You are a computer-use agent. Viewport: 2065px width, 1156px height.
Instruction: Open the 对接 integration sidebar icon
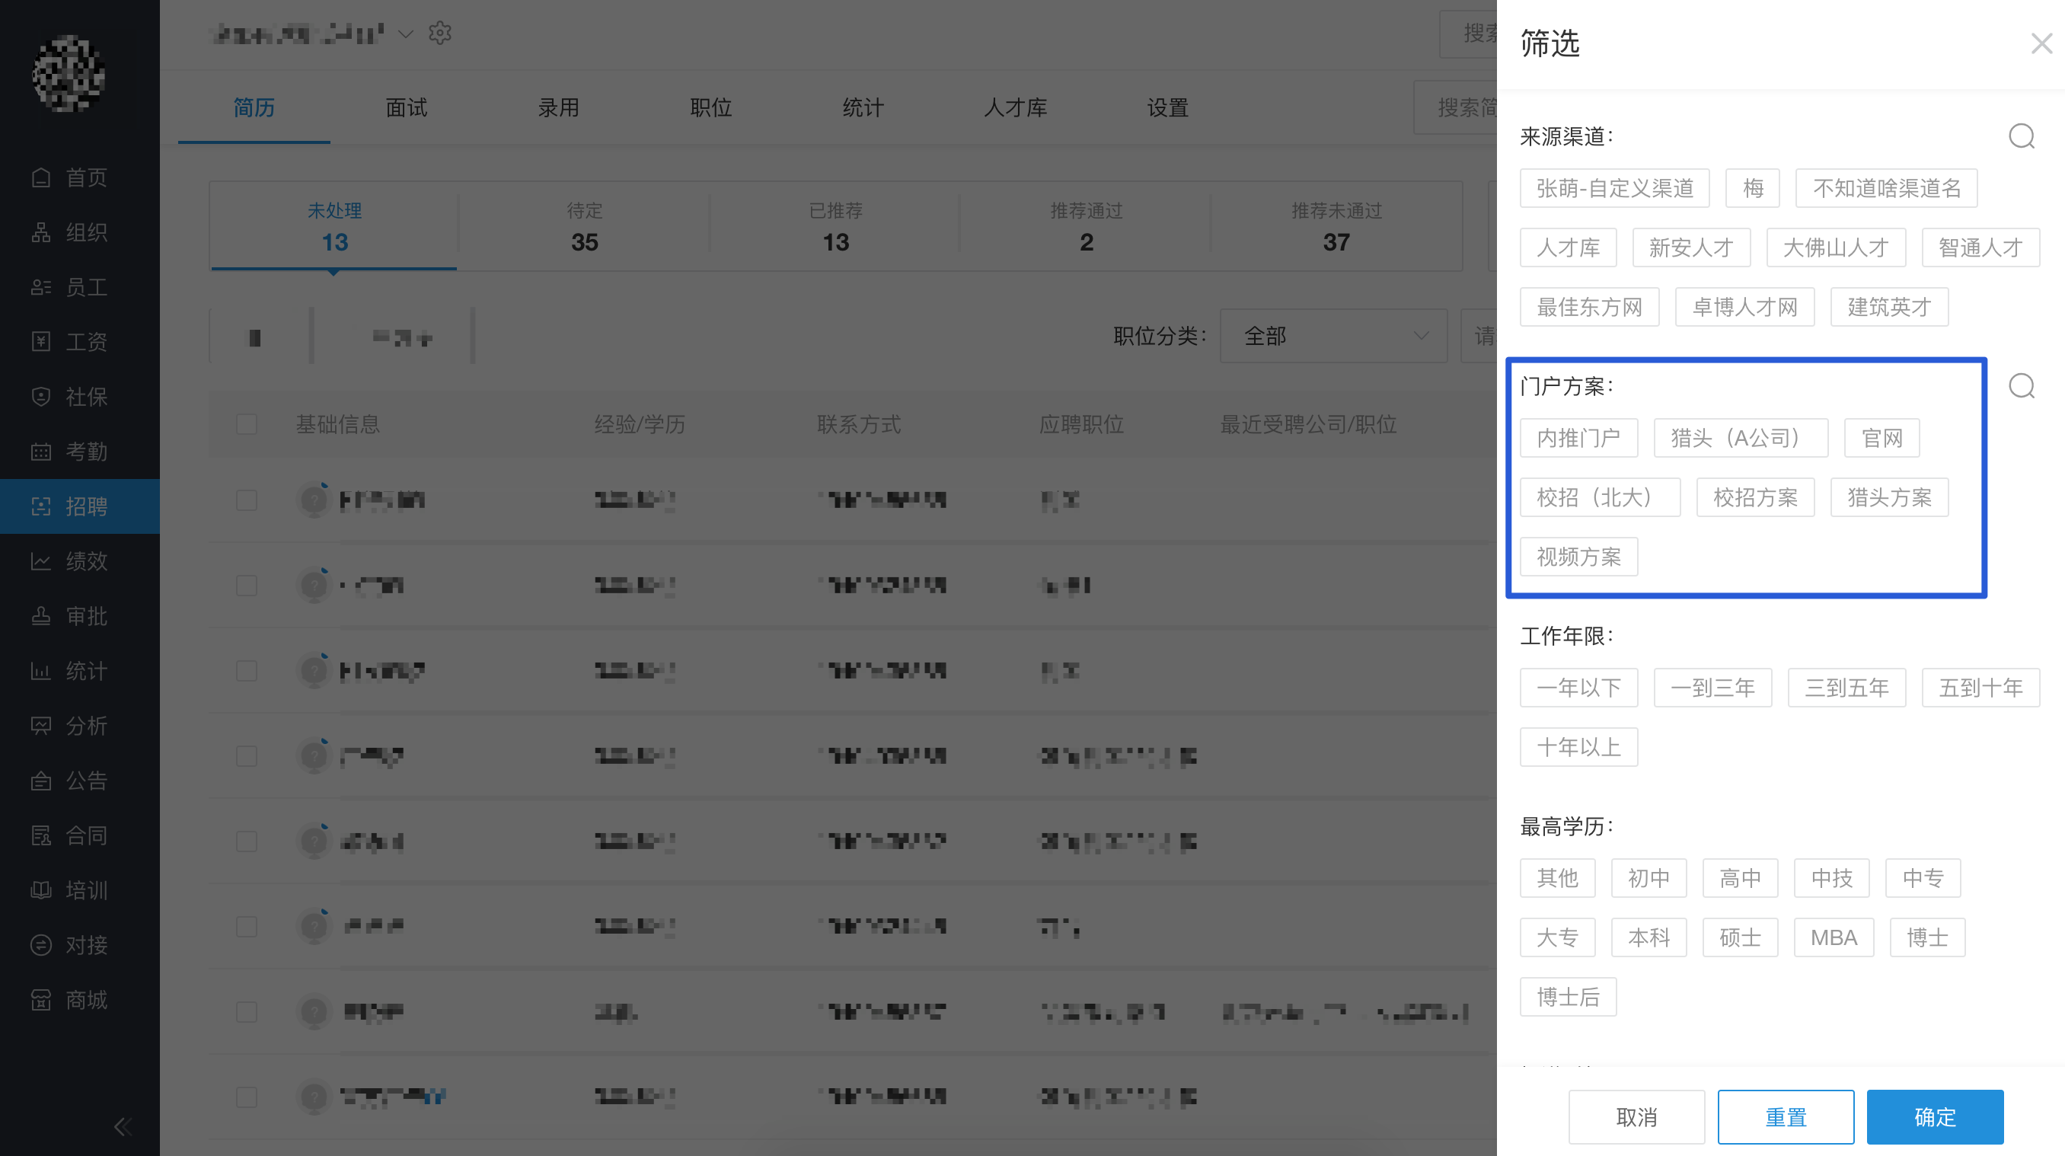pyautogui.click(x=41, y=945)
